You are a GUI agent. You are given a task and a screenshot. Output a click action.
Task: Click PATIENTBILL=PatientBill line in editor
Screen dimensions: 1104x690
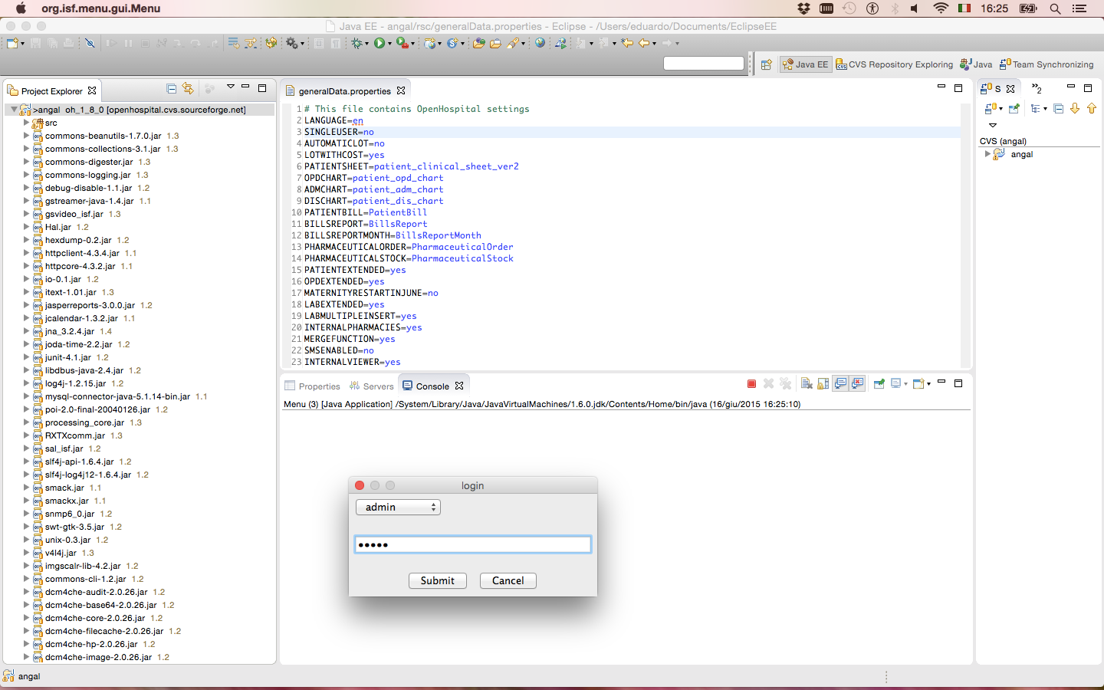366,212
